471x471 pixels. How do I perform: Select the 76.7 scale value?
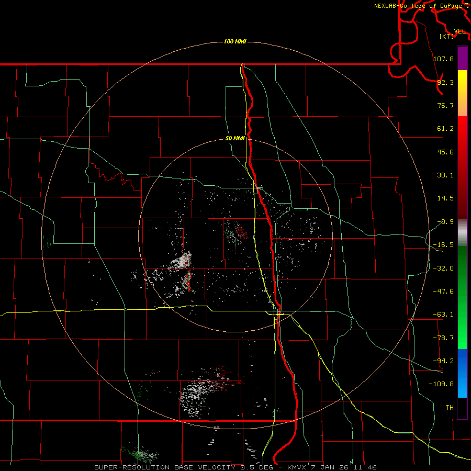tap(445, 105)
